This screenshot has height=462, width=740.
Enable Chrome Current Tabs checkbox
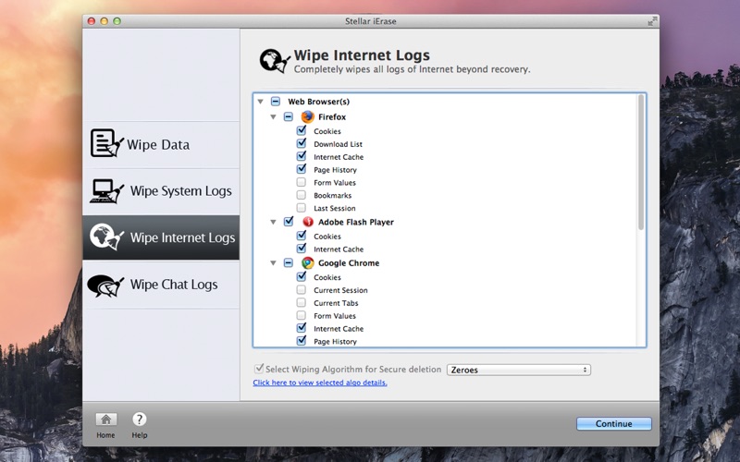(x=302, y=302)
